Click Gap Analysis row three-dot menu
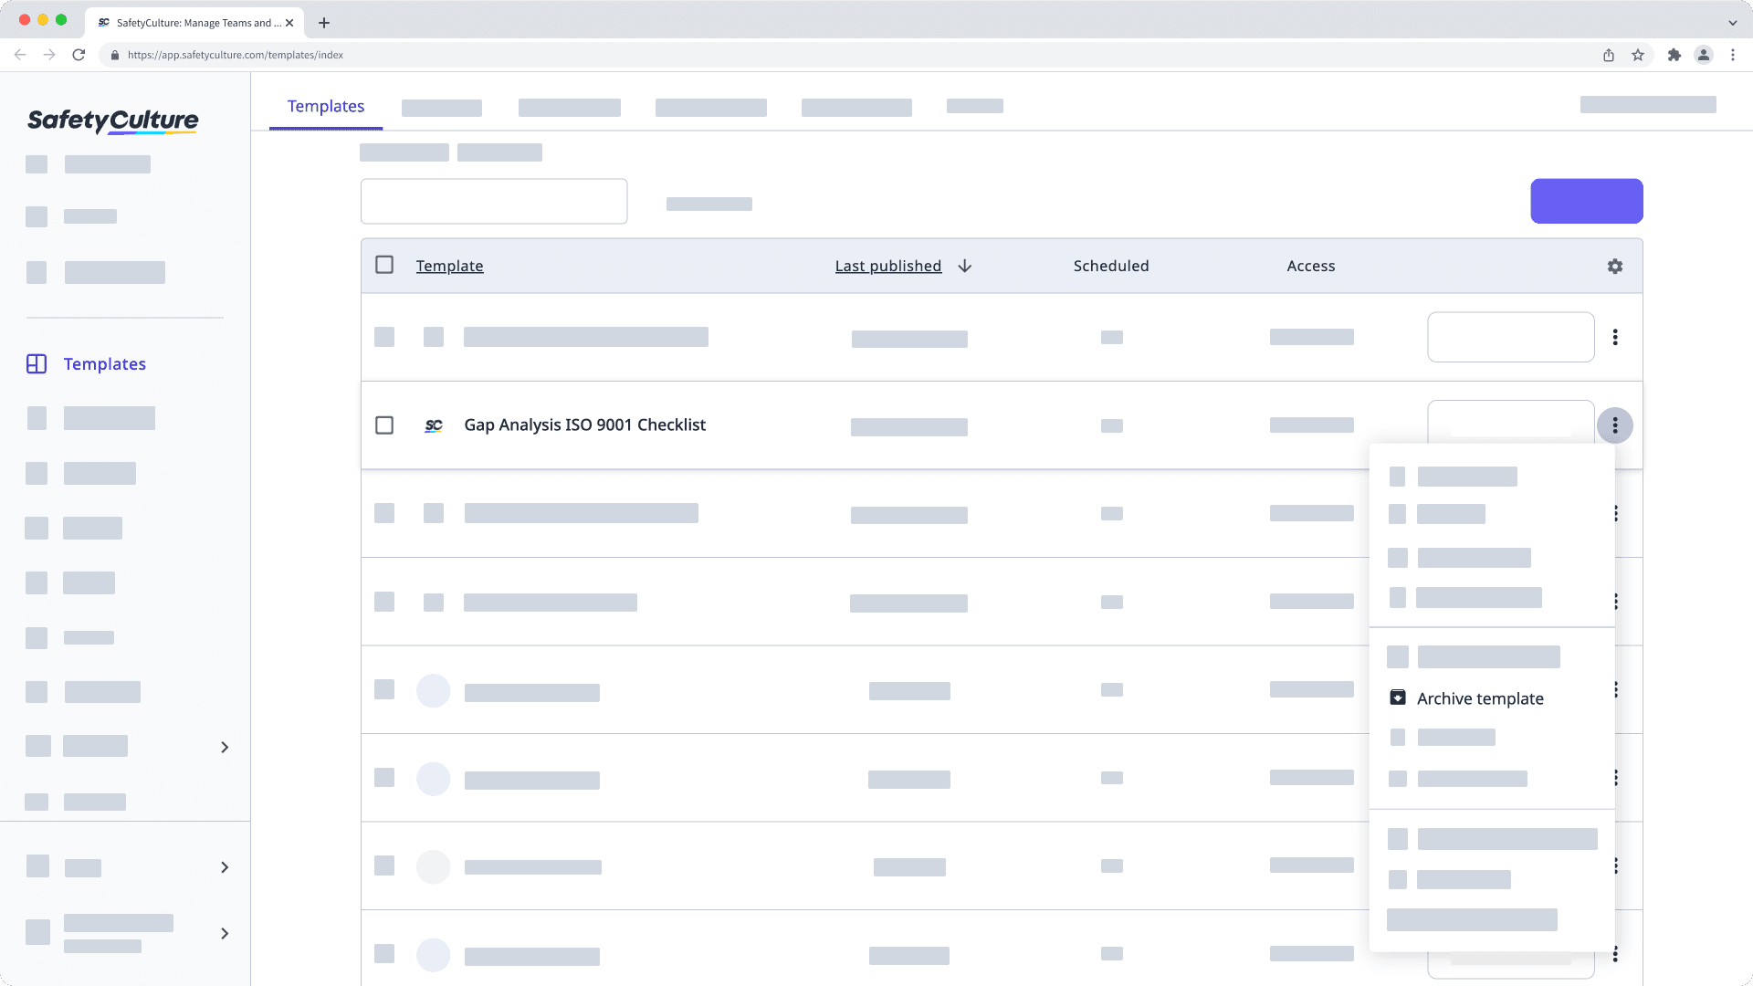 point(1614,425)
